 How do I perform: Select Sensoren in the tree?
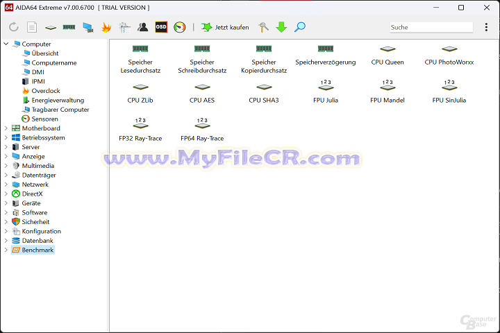40,119
